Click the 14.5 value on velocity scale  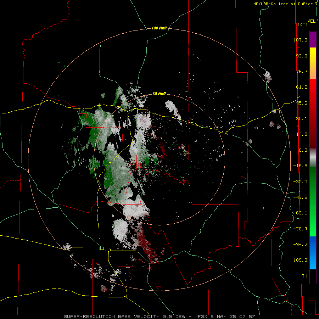click(x=302, y=134)
